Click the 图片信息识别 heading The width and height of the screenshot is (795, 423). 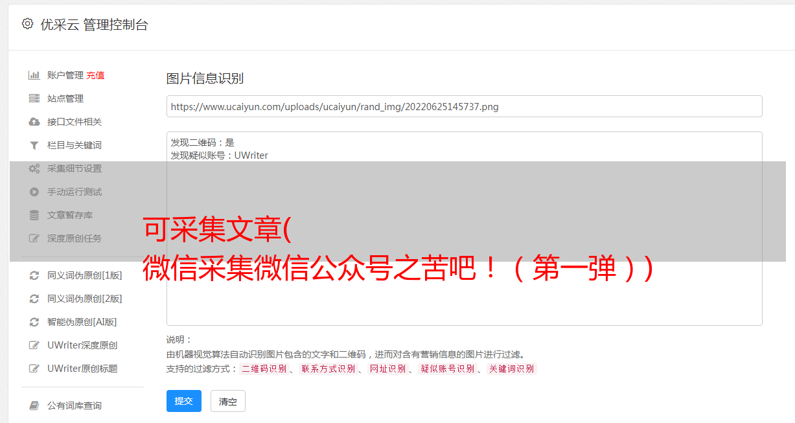205,78
